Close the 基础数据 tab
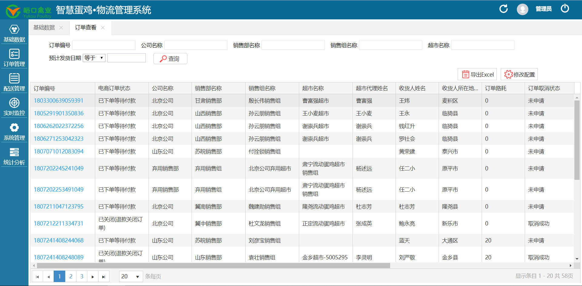Image resolution: width=582 pixels, height=286 pixels. click(x=61, y=28)
